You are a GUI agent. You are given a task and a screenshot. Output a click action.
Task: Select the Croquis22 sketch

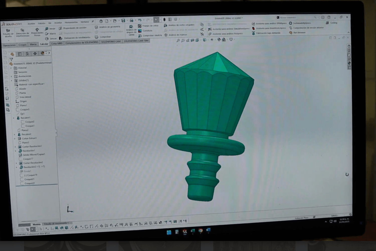pyautogui.click(x=28, y=183)
